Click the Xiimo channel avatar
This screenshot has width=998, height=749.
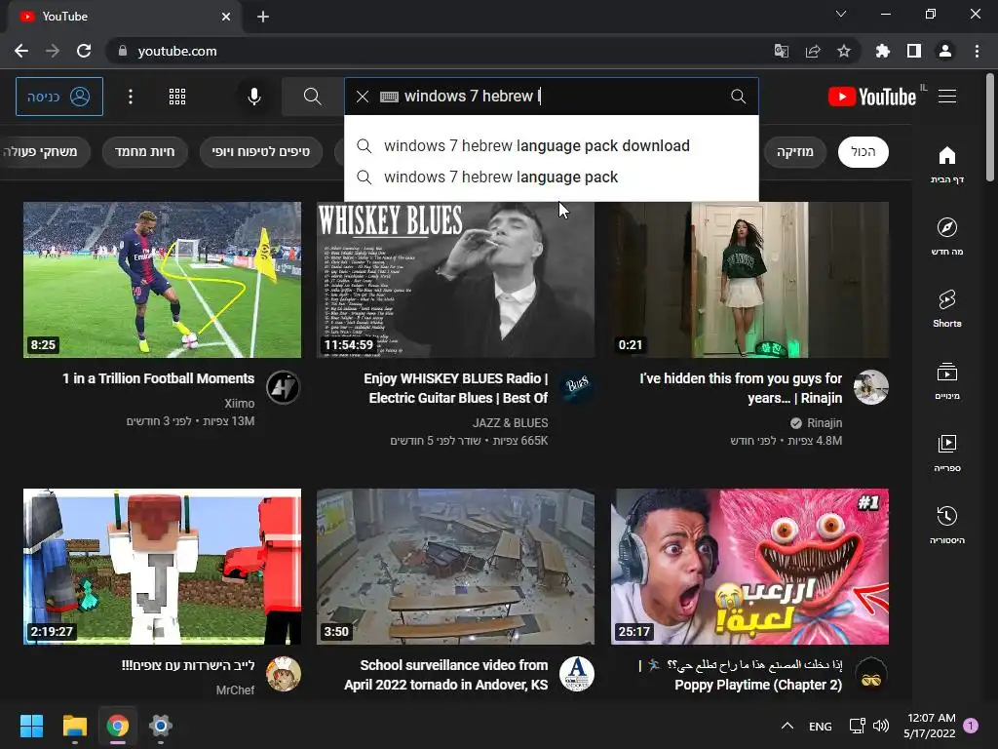coord(284,387)
